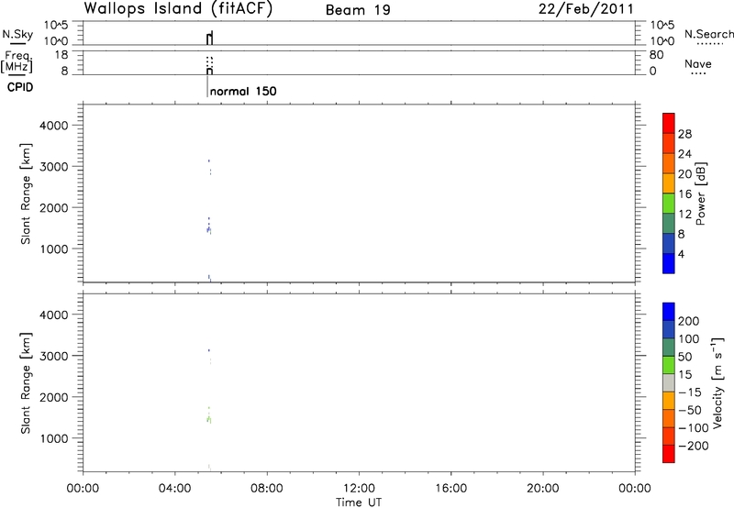This screenshot has height=508, width=734.
Task: Select bright blue power segment below 4
Action: [669, 263]
